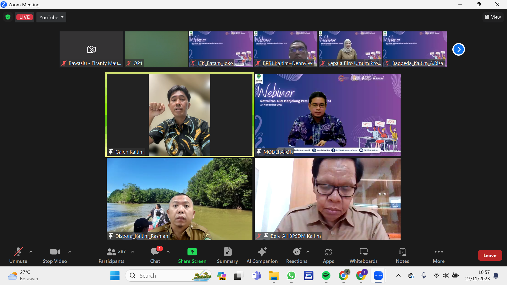Unmute the microphone

pos(18,255)
